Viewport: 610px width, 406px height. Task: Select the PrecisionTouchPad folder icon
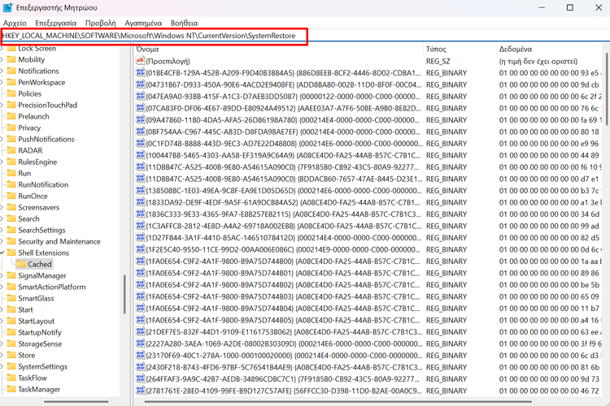[11, 105]
